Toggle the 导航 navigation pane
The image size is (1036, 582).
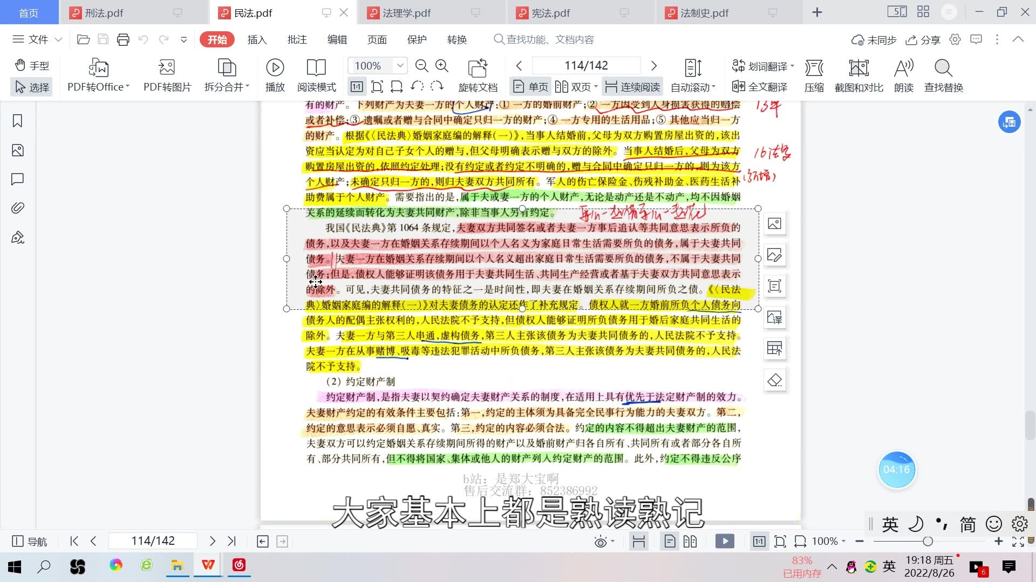29,541
